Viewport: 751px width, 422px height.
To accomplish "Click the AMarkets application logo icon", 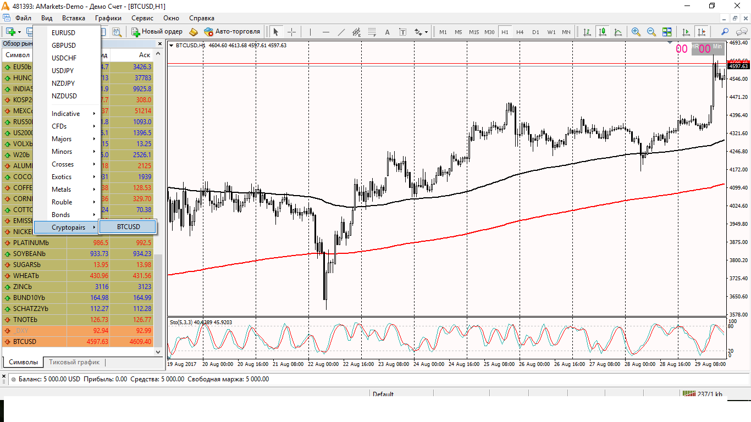I will tap(6, 5).
